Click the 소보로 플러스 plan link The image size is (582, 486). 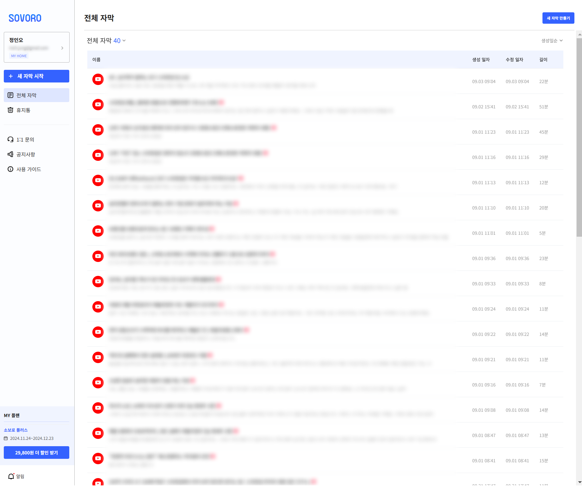click(16, 430)
